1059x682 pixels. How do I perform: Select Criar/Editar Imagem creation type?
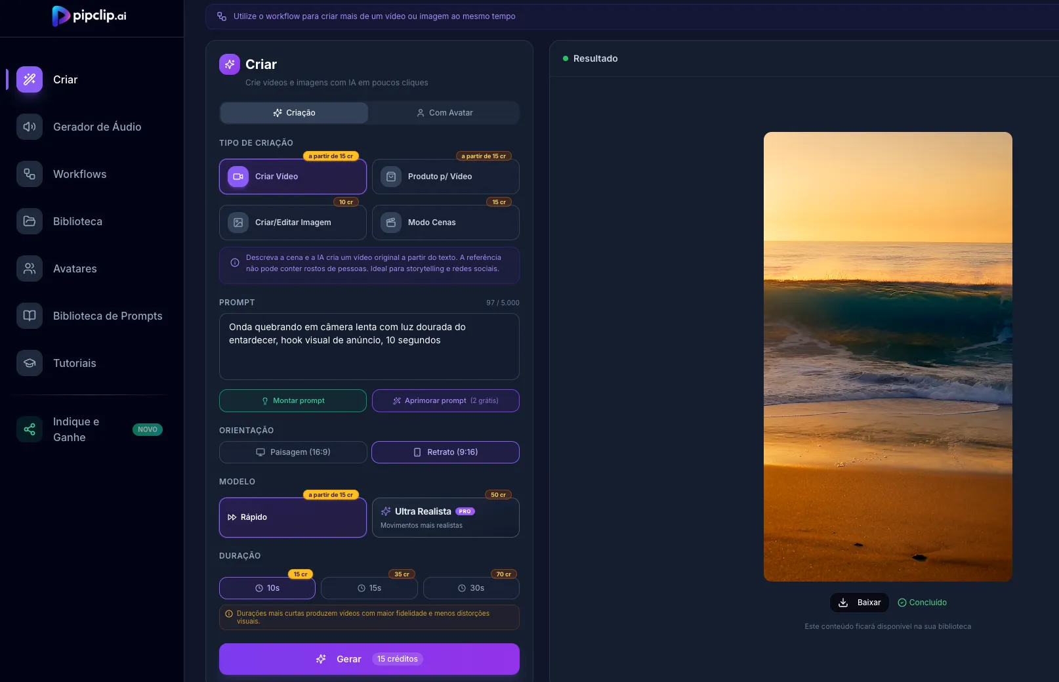tap(293, 223)
